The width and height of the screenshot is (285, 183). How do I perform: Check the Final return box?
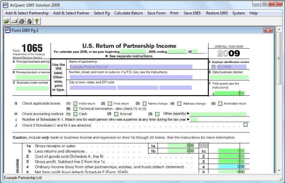(110, 104)
